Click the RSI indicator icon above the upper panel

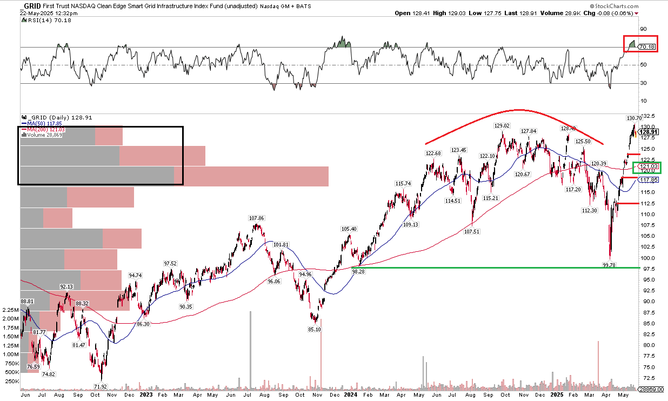[x=23, y=20]
